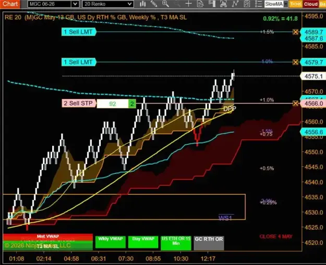Toggle the Wkly VWAP button
326x265 pixels.
point(111,242)
